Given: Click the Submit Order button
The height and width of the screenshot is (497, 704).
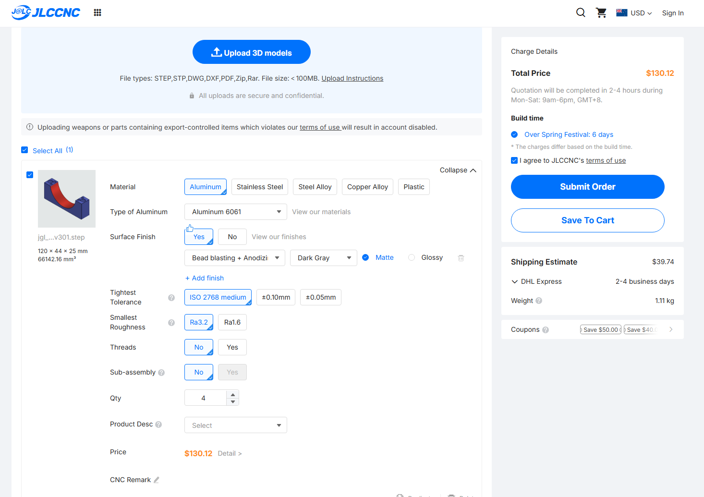Looking at the screenshot, I should click(587, 187).
